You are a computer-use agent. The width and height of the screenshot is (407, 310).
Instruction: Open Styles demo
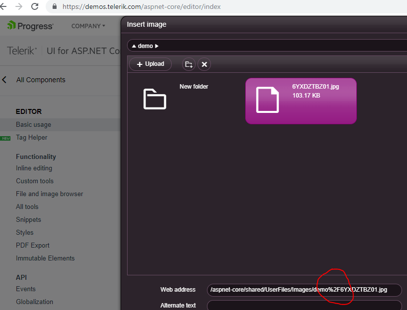[25, 233]
